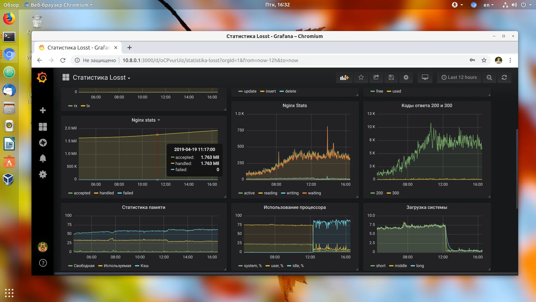This screenshot has width=536, height=302.
Task: Open dashboard settings gear in top toolbar
Action: [x=406, y=77]
